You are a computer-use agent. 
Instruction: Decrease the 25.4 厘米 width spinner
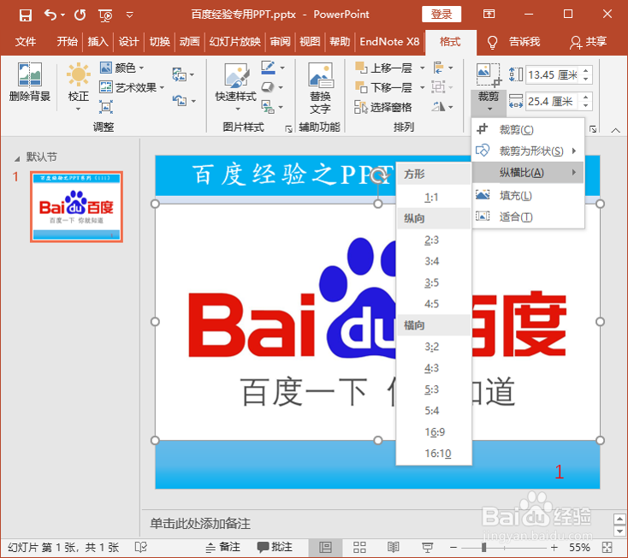(586, 106)
